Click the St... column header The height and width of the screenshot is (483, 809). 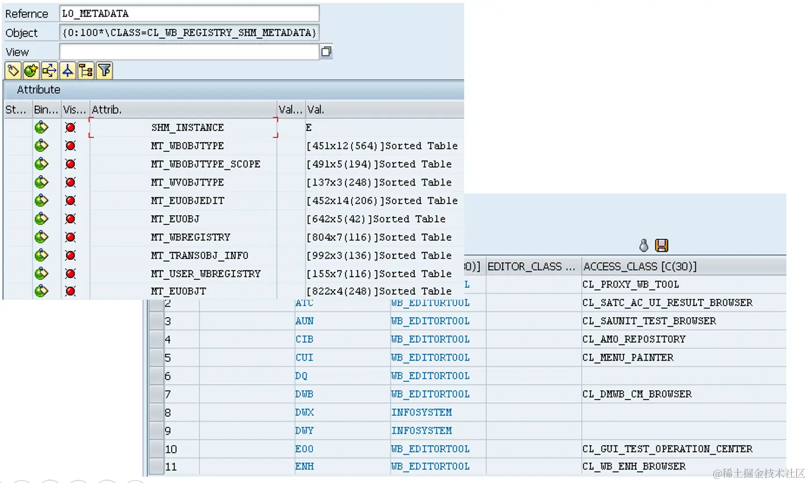point(17,110)
